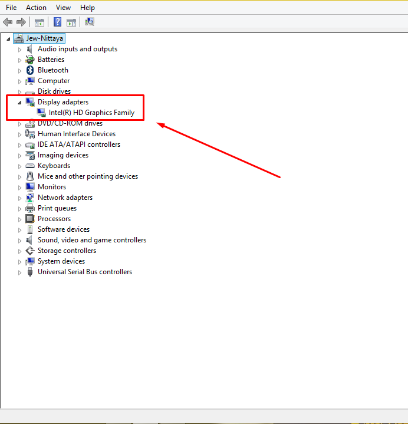Expand the Bluetooth node arrow
This screenshot has height=424, width=408.
[19, 71]
